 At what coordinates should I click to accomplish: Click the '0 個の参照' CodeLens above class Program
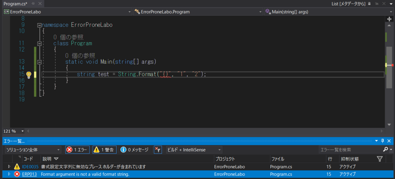click(68, 37)
